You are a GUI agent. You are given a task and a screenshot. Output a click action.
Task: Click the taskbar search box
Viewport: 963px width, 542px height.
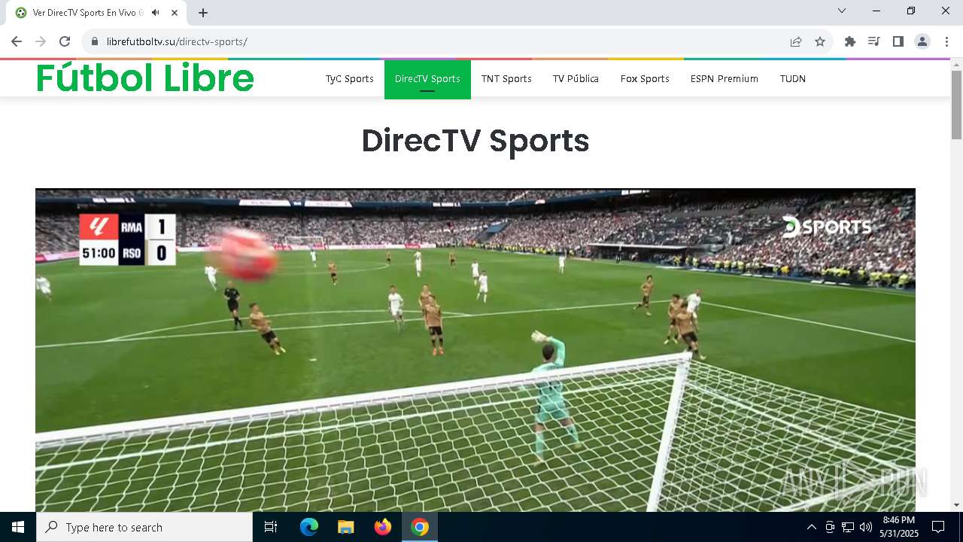click(144, 527)
